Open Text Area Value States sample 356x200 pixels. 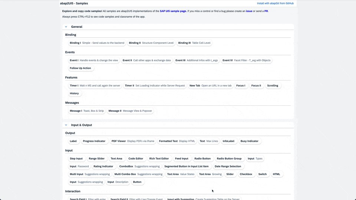(x=181, y=174)
